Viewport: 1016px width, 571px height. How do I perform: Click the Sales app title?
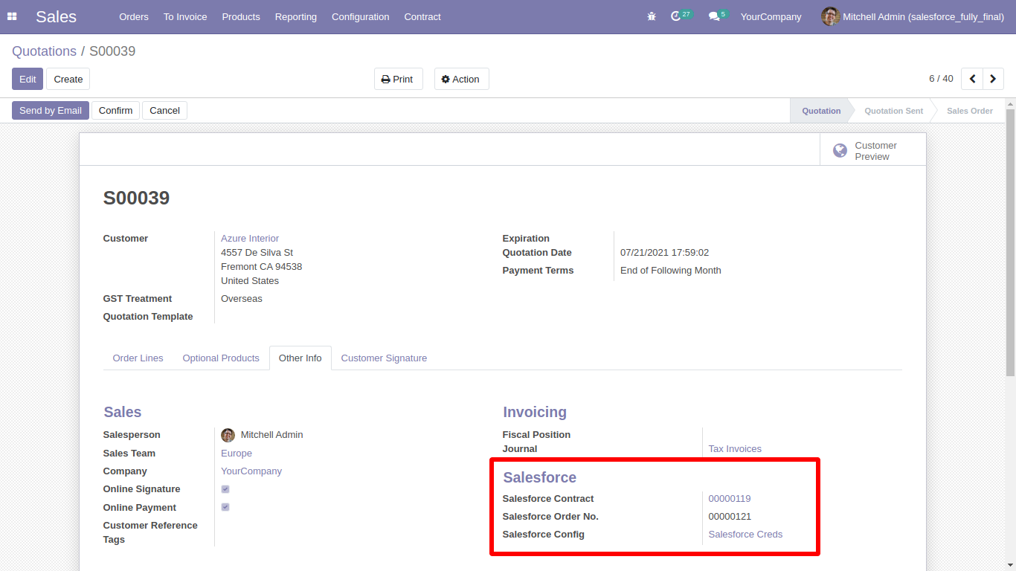click(x=56, y=16)
